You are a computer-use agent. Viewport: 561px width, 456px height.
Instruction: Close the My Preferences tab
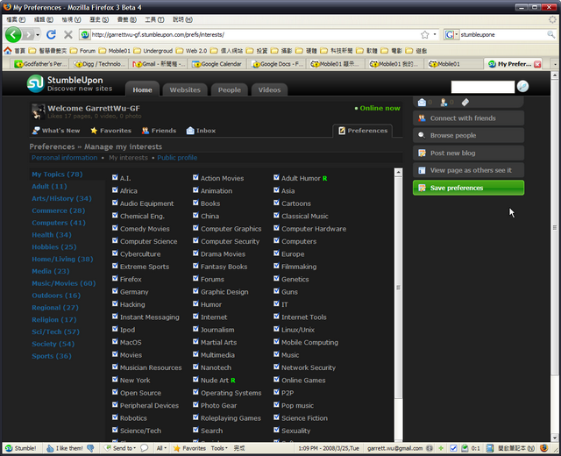(x=537, y=64)
